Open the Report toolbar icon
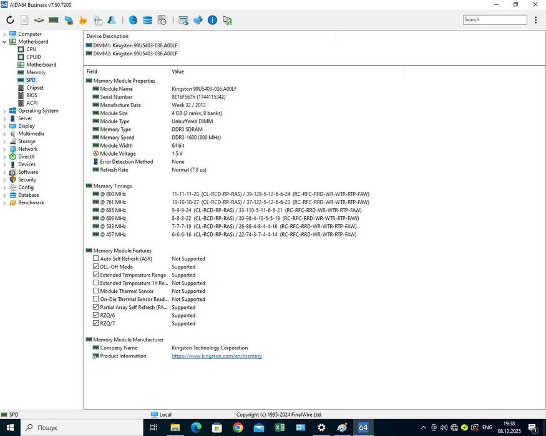Image resolution: width=546 pixels, height=436 pixels. (x=24, y=20)
